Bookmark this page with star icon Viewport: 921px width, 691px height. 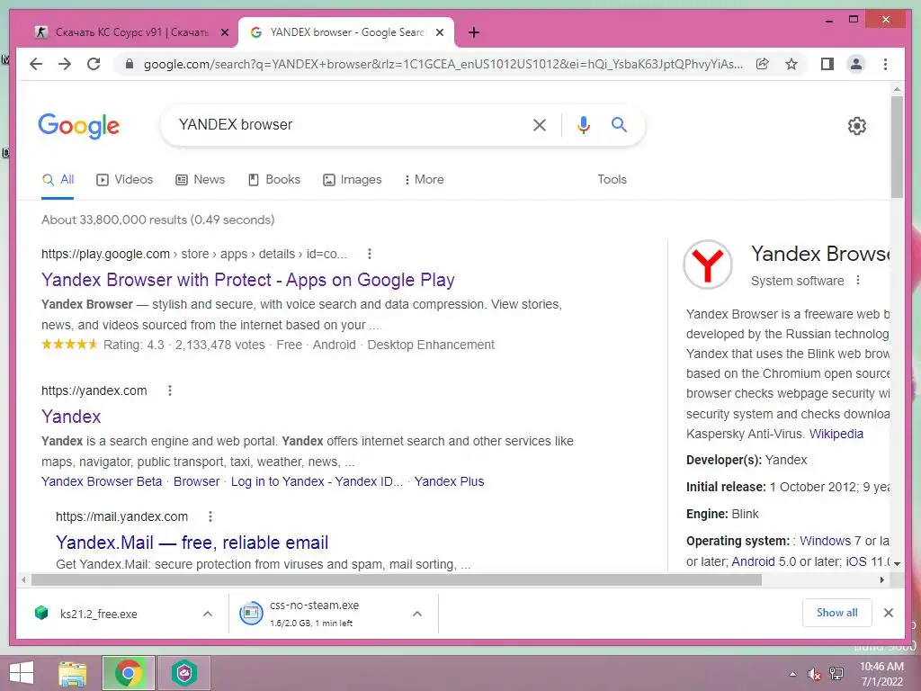click(791, 64)
